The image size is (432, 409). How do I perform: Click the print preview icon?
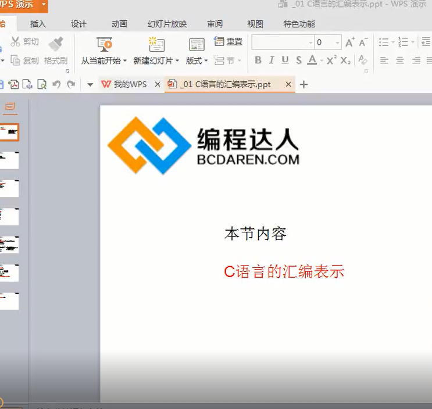(42, 84)
